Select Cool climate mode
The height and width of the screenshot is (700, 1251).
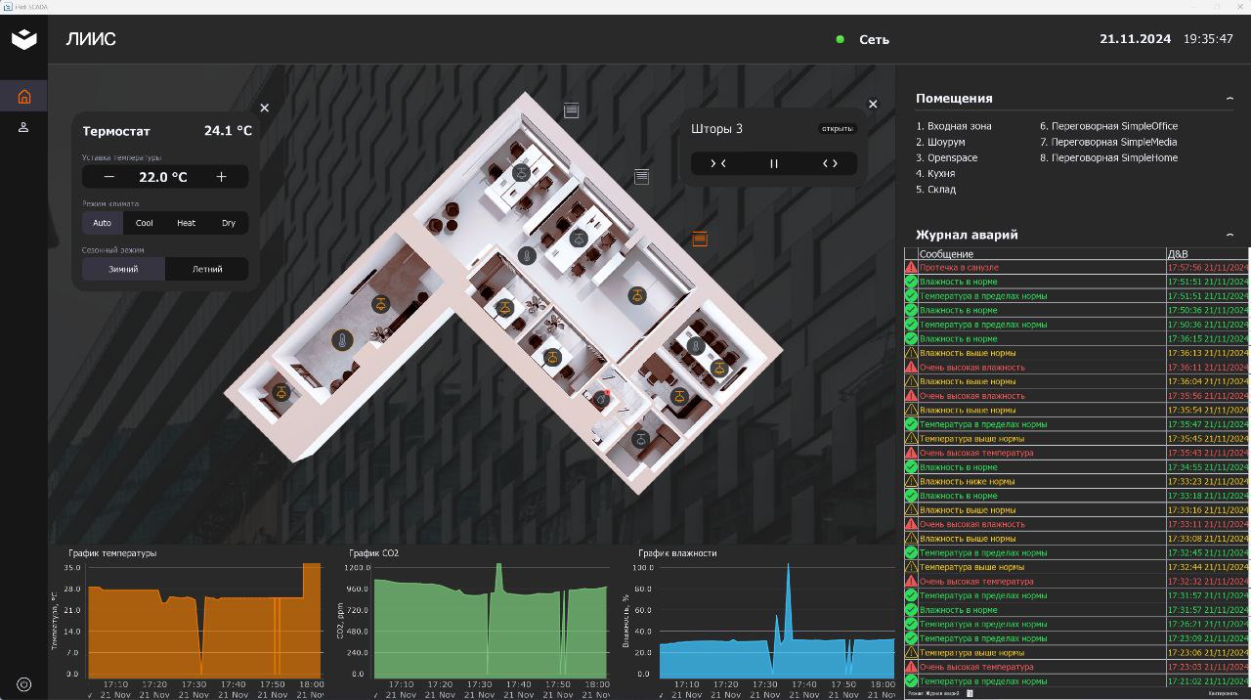point(145,223)
